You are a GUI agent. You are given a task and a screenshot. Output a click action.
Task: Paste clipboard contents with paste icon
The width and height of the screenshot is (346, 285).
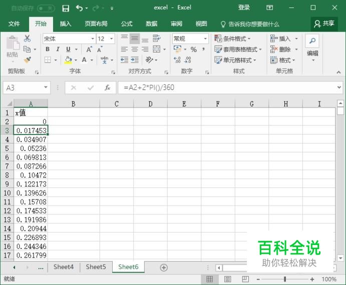coord(13,43)
